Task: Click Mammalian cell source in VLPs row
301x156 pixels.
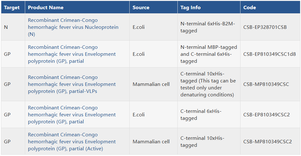Action: 151,84
